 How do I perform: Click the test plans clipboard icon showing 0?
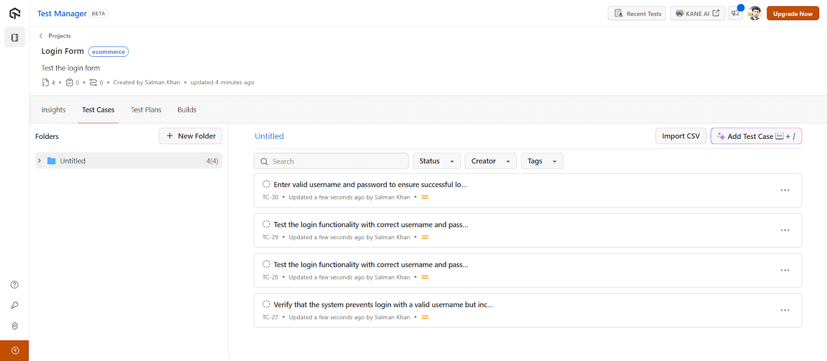[x=69, y=82]
